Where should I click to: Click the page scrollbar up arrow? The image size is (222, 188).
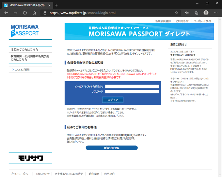(220, 19)
